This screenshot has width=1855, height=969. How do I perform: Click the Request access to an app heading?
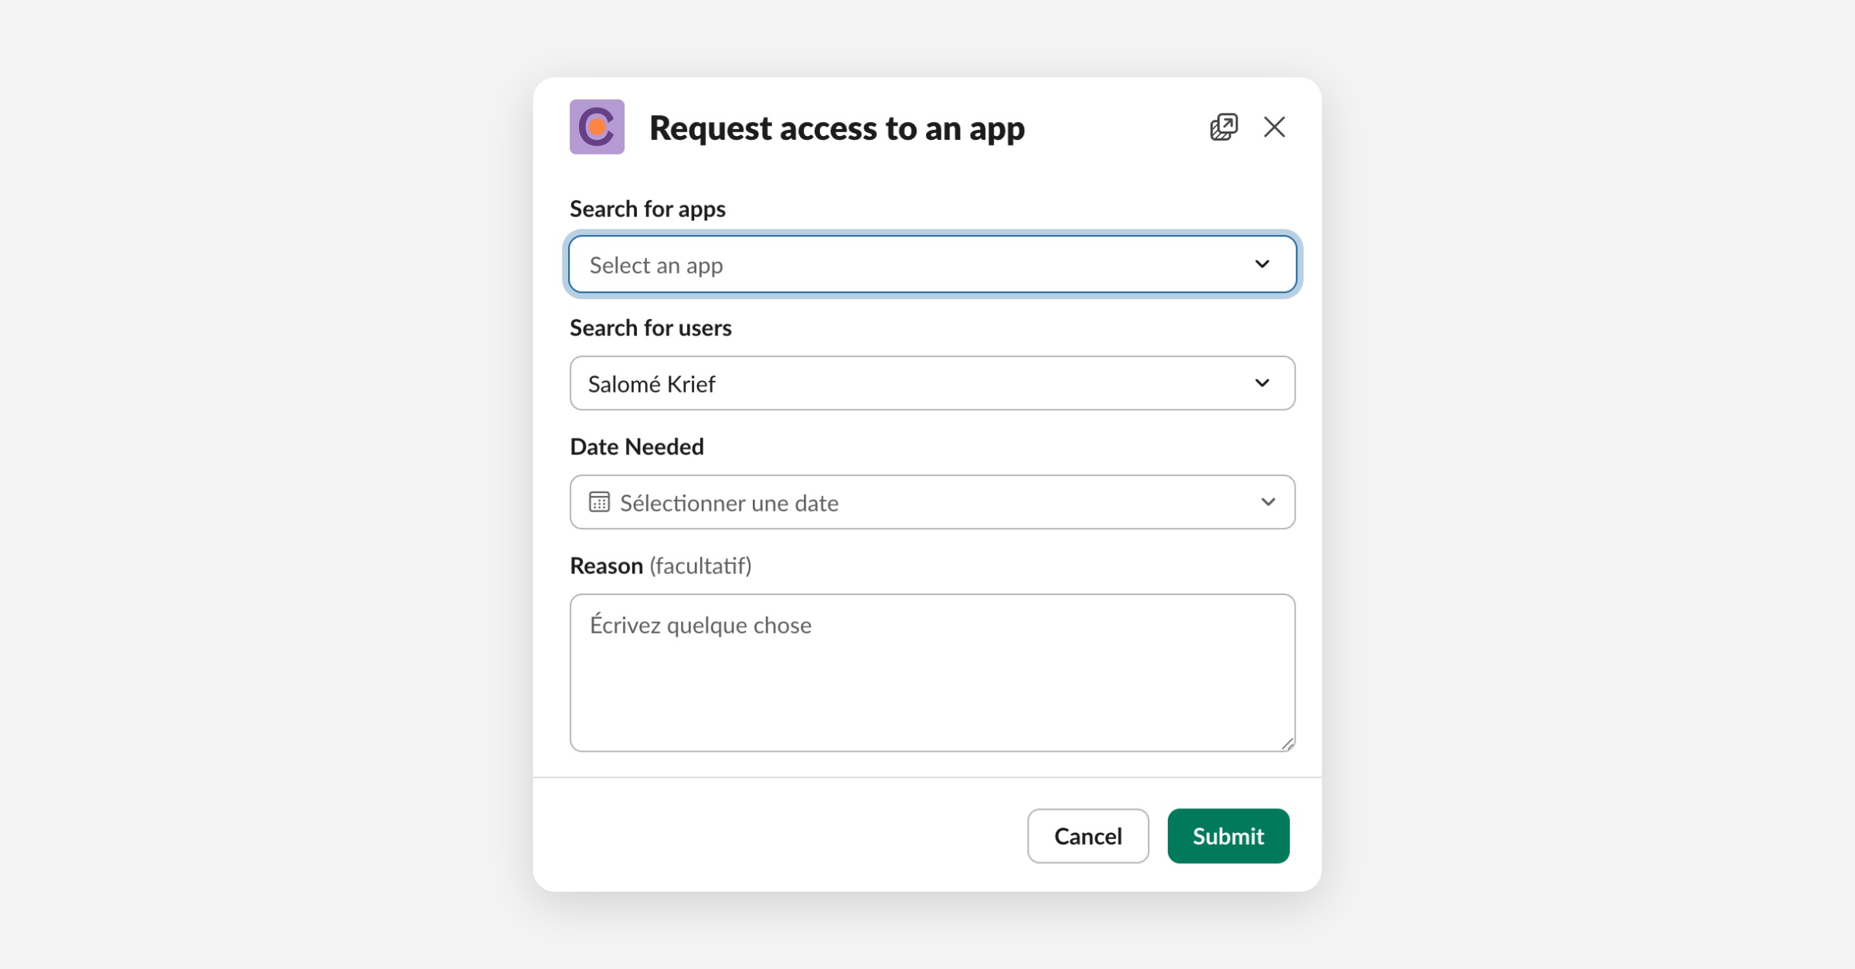(836, 127)
